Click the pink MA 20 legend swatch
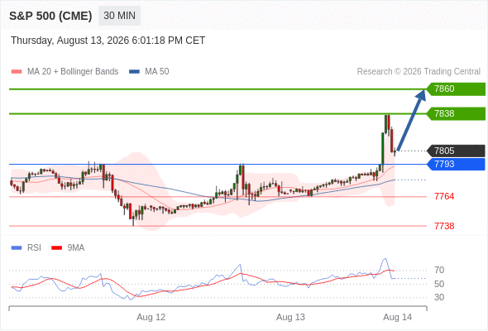This screenshot has height=331, width=488. 17,72
